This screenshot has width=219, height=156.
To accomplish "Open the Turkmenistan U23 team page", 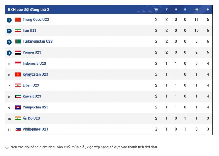I will pyautogui.click(x=37, y=42).
